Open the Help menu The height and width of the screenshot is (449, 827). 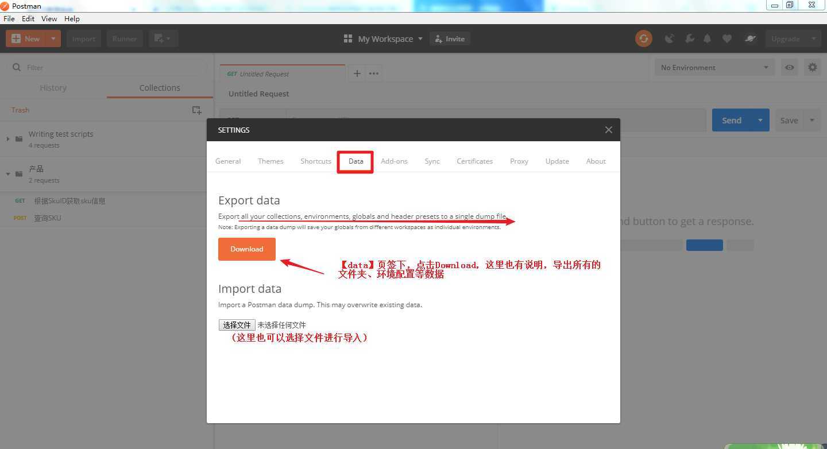click(x=72, y=18)
